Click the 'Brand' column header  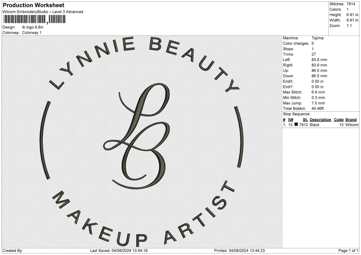click(x=351, y=120)
